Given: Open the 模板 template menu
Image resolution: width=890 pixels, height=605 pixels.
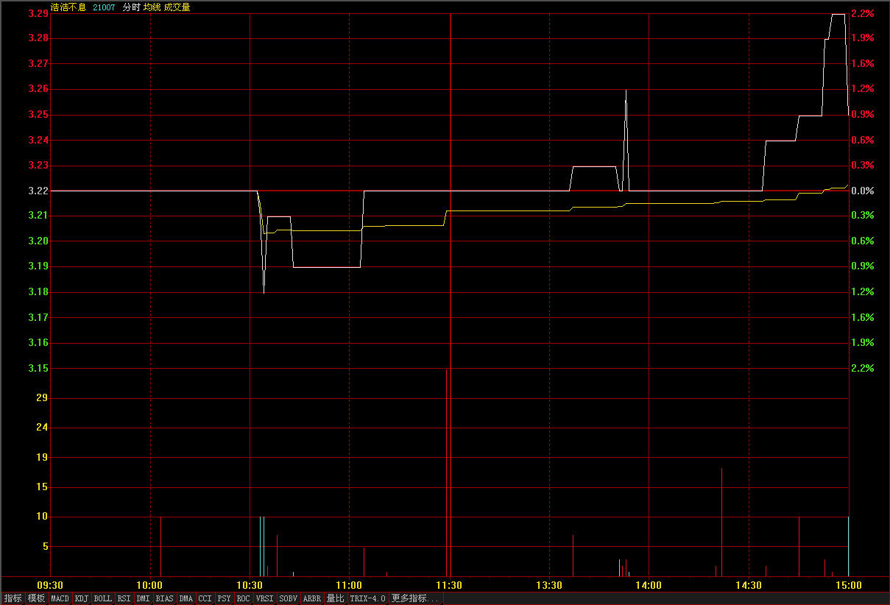Looking at the screenshot, I should click(36, 598).
